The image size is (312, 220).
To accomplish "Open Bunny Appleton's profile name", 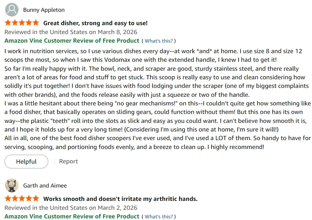I will point(44,10).
